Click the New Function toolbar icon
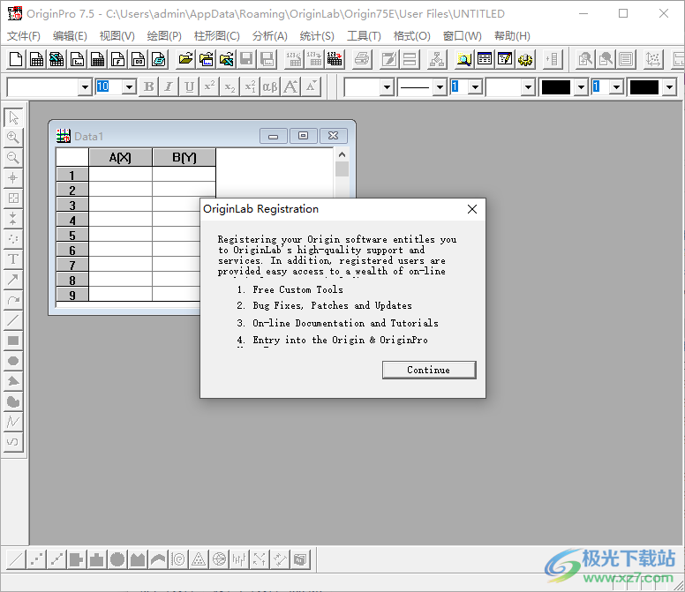This screenshot has width=685, height=592. pyautogui.click(x=118, y=59)
